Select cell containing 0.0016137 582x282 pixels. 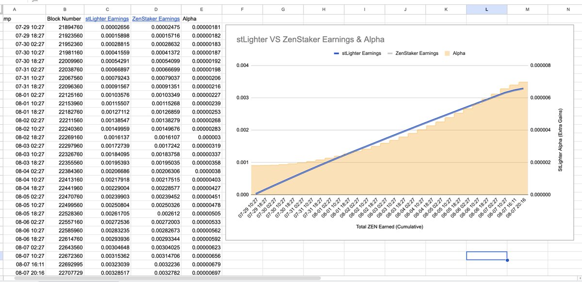[107, 137]
